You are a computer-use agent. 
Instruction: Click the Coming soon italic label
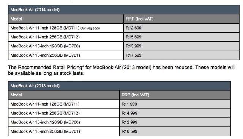(x=90, y=28)
